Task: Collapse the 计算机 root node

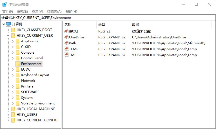Action: point(4,24)
